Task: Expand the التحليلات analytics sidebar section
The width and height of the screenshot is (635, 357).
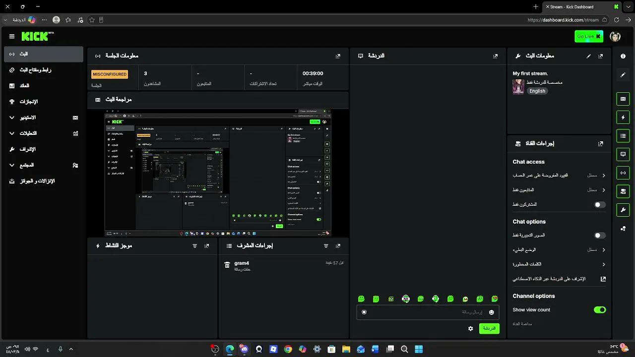Action: click(x=44, y=133)
